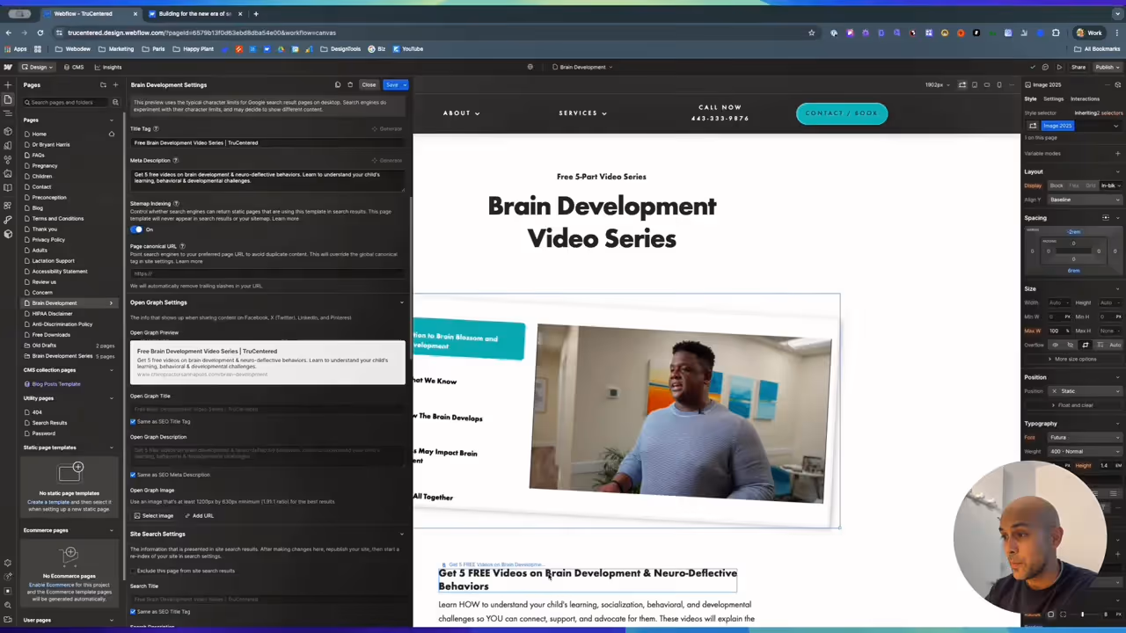The width and height of the screenshot is (1126, 633).
Task: Click the browser reload icon
Action: tap(40, 33)
